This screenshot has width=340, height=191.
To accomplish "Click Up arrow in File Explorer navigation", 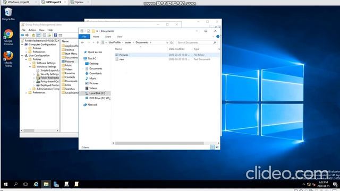I will coord(98,42).
